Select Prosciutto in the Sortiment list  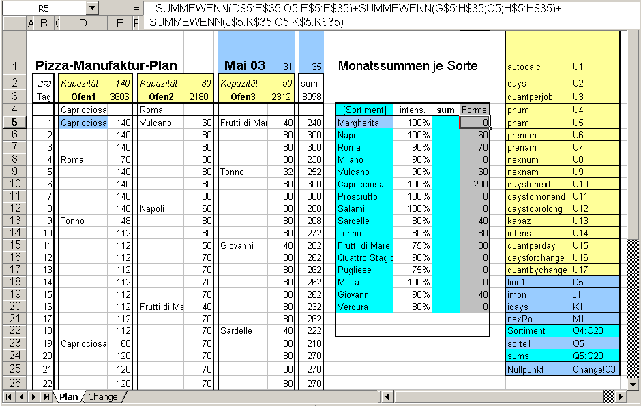(365, 196)
